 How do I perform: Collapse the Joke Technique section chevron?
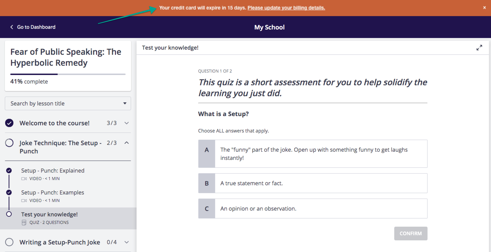(x=127, y=143)
